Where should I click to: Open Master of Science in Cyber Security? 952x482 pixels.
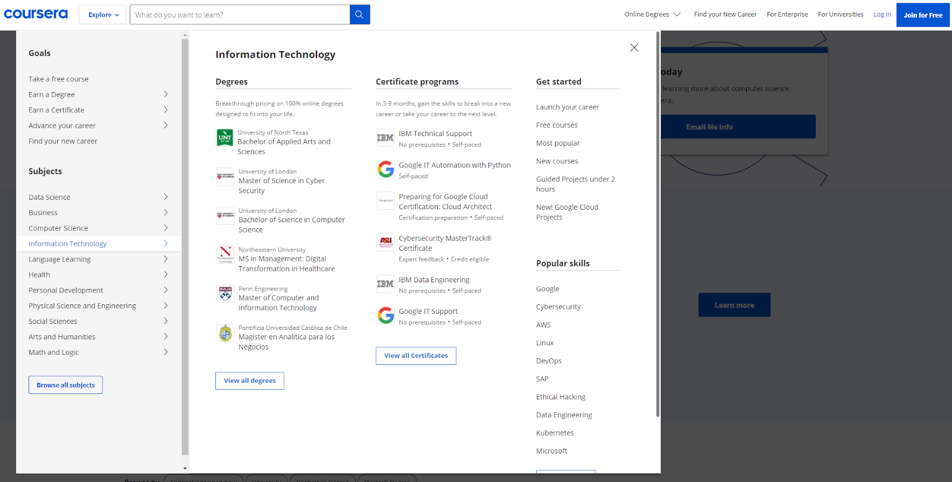pyautogui.click(x=281, y=185)
